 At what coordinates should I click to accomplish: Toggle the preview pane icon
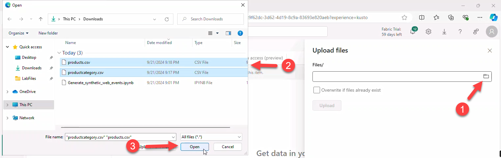click(228, 33)
